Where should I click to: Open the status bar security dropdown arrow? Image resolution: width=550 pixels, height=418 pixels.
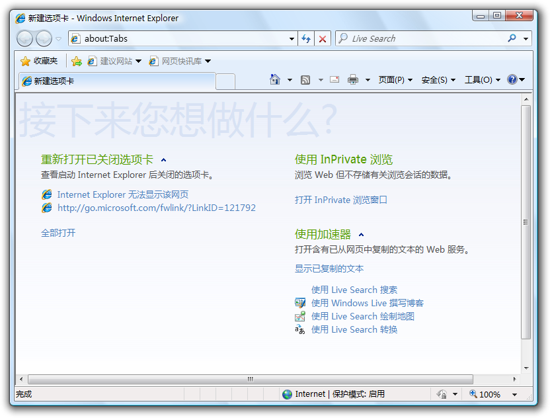coord(455,394)
